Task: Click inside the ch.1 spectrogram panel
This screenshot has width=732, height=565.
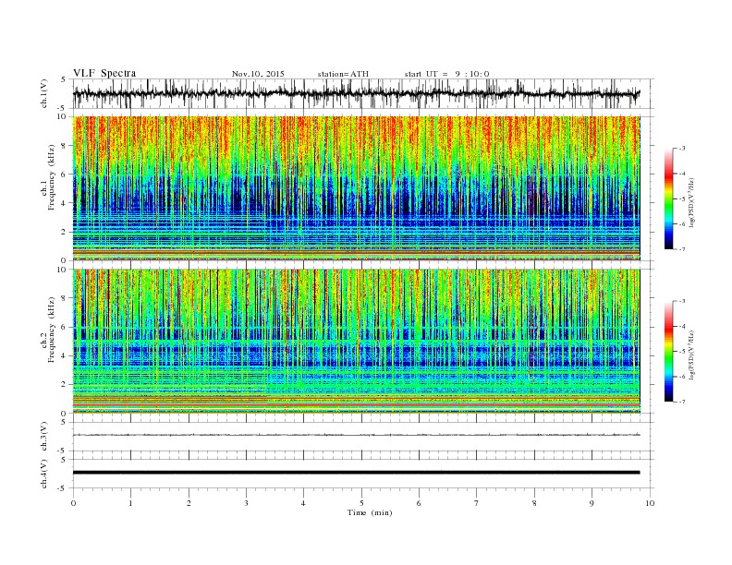Action: [x=356, y=188]
